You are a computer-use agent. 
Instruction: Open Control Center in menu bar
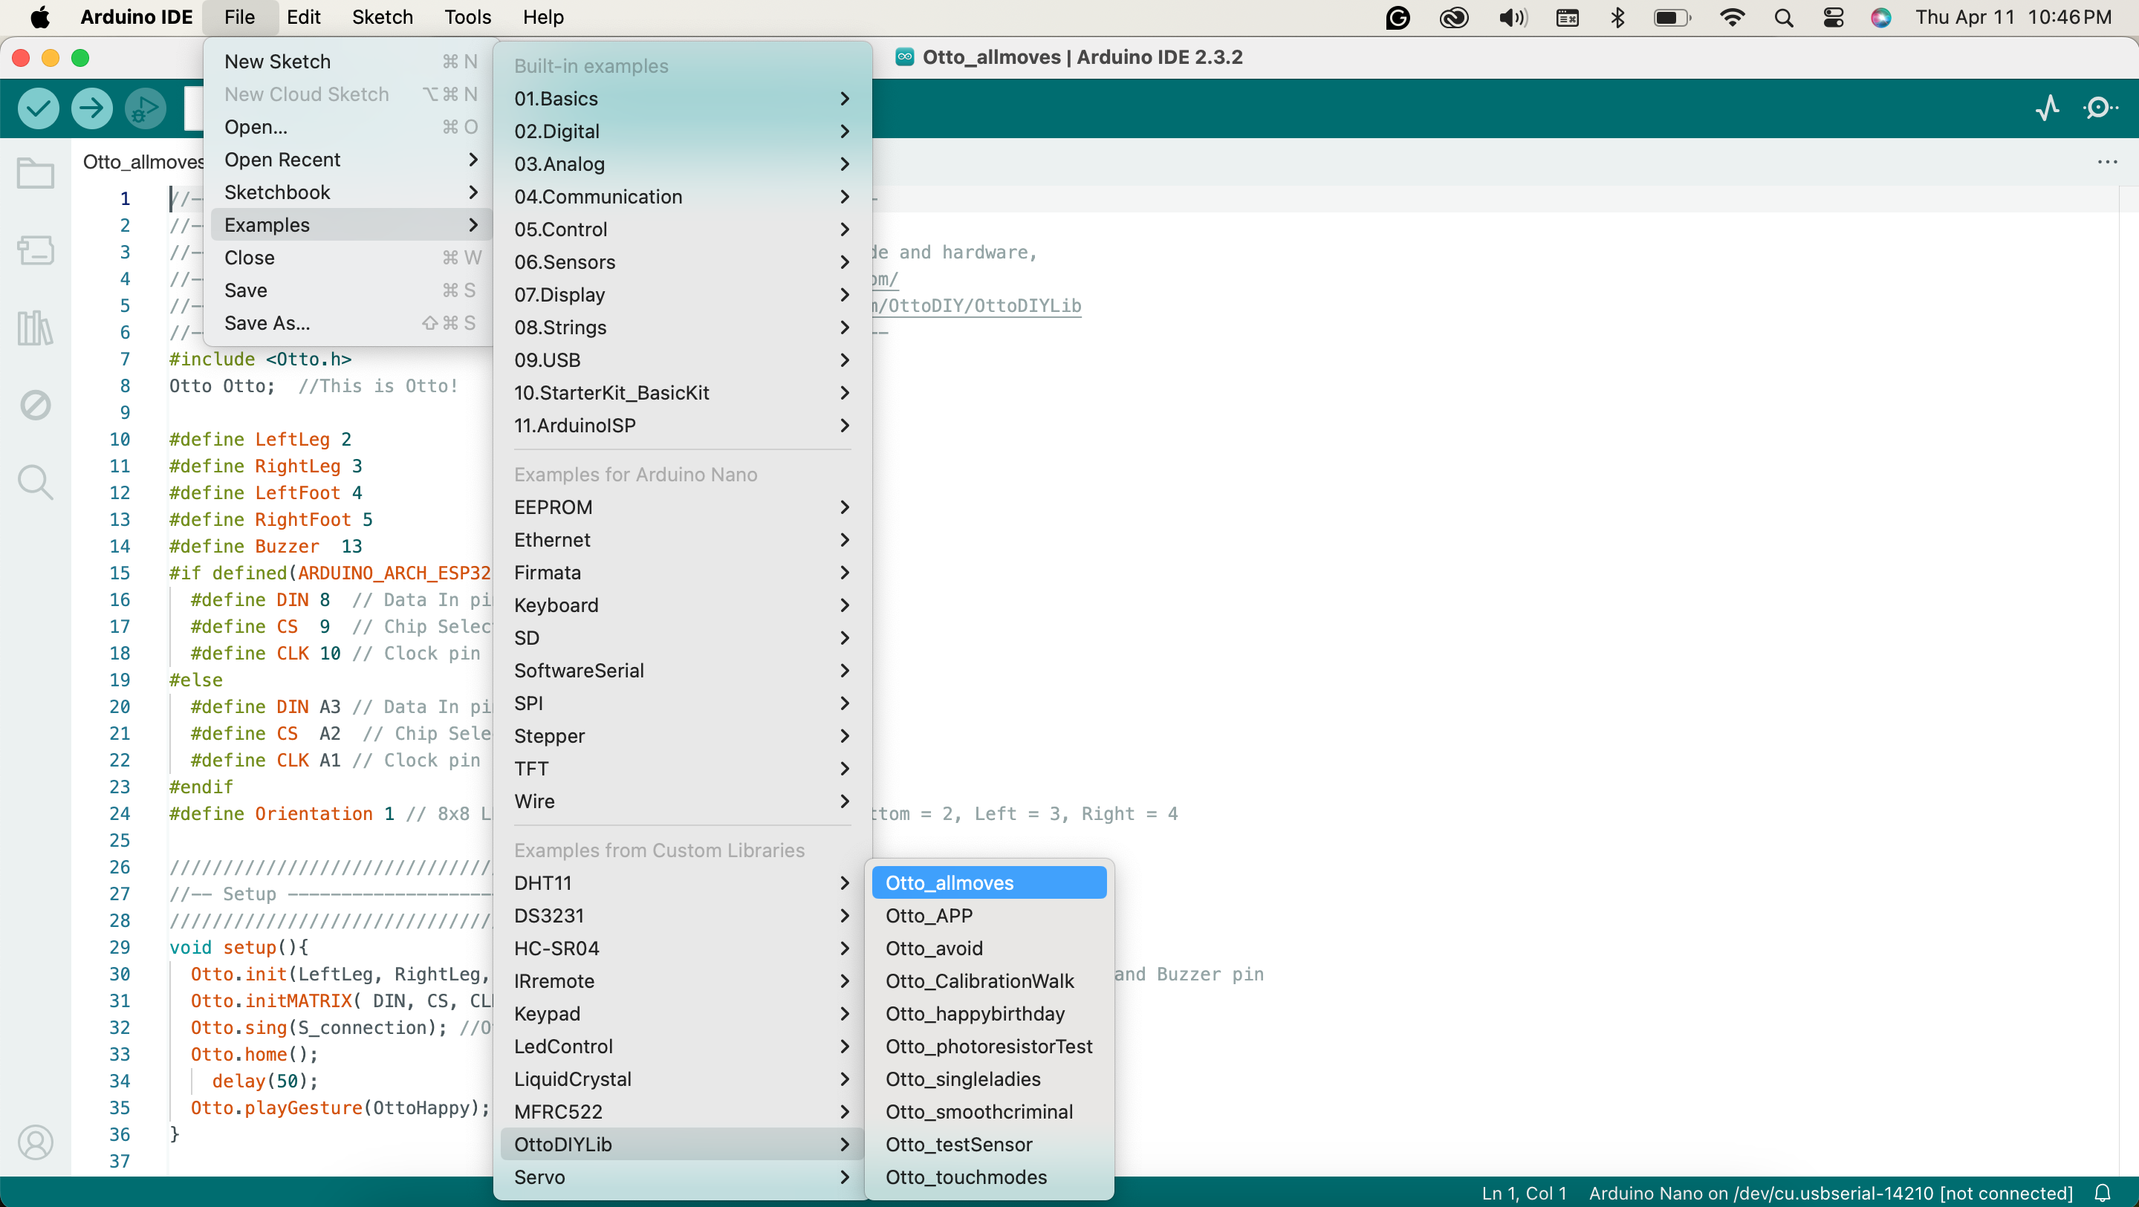tap(1834, 17)
